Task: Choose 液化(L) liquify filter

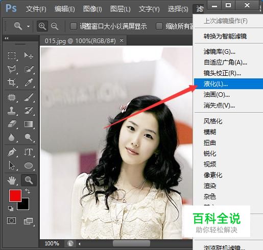Action: pos(228,84)
